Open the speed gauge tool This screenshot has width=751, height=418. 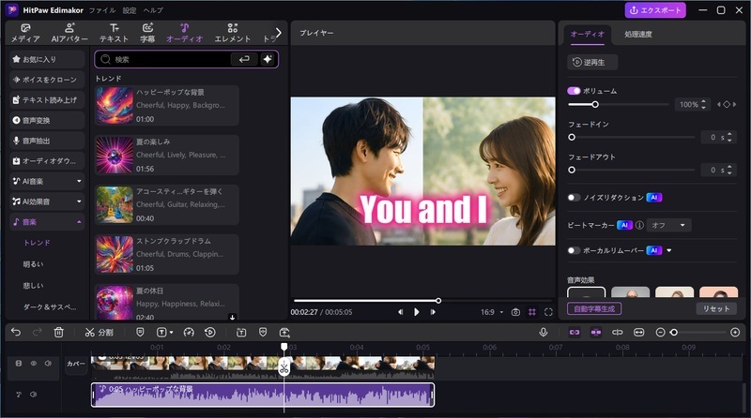[189, 332]
